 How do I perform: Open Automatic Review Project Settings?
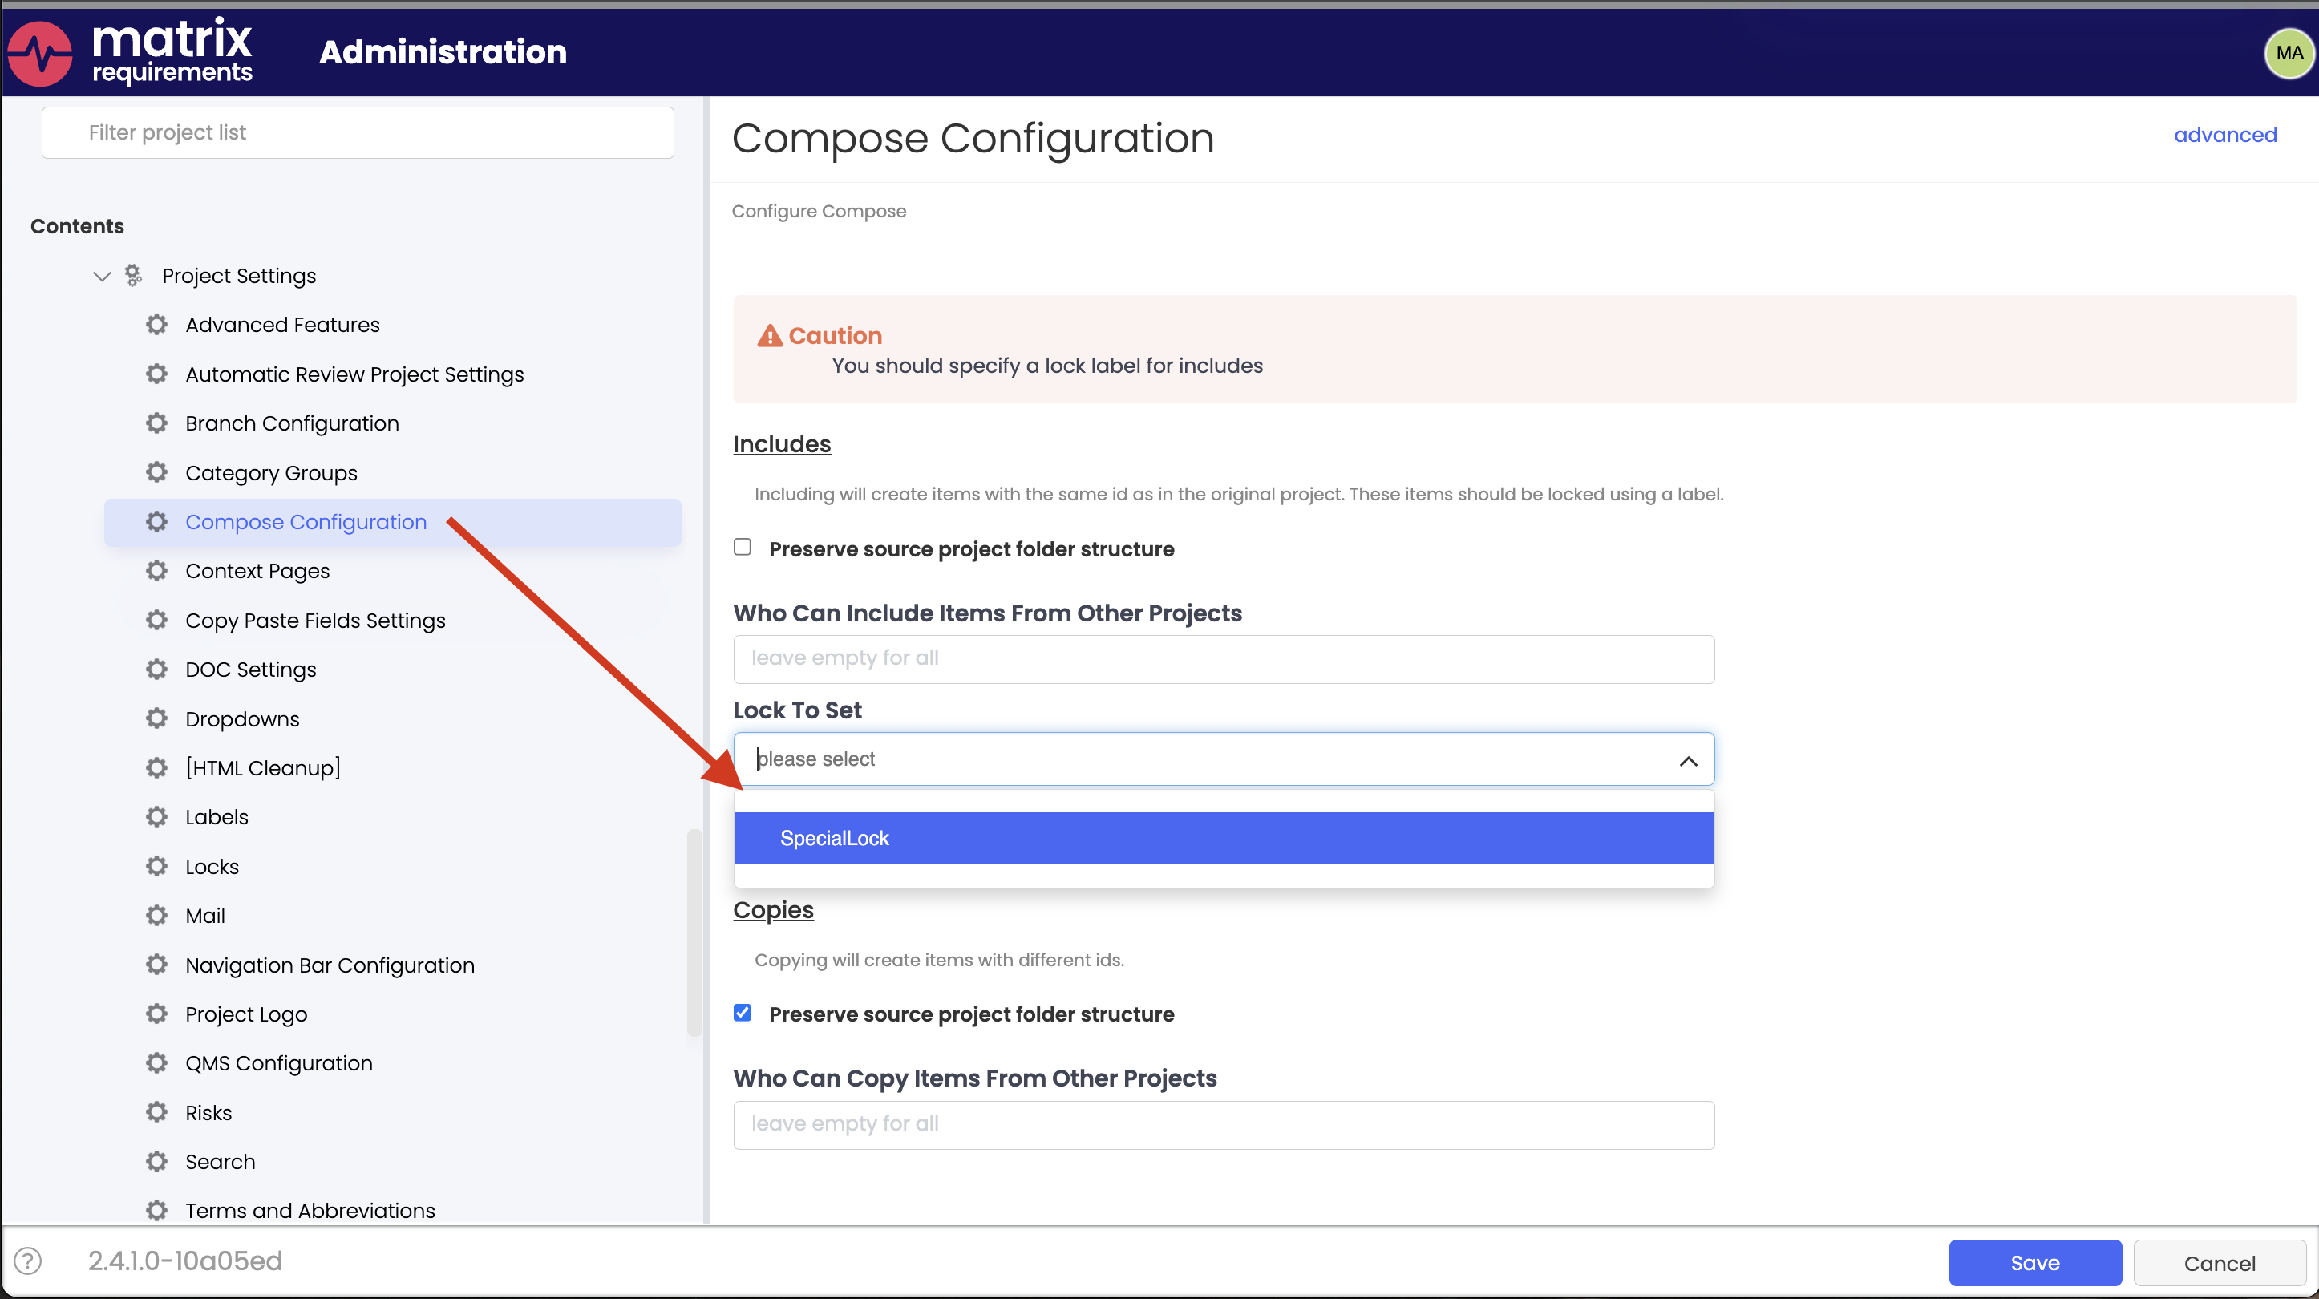(354, 374)
